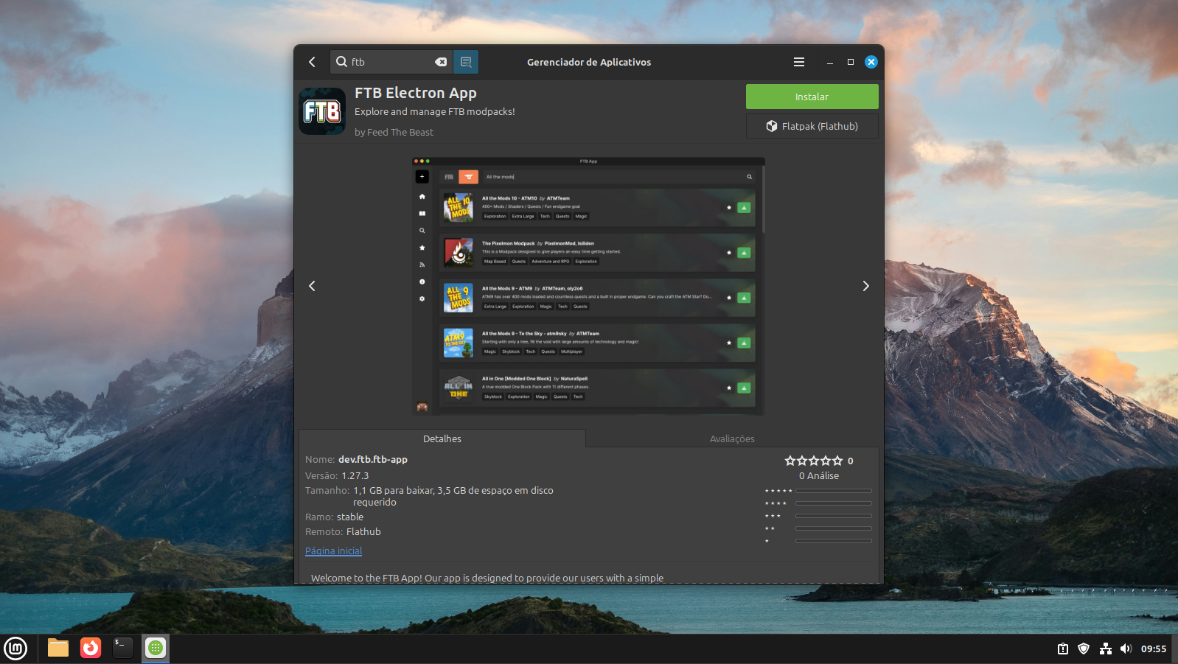Click the Remoto value Flathub
The width and height of the screenshot is (1178, 664).
click(363, 531)
